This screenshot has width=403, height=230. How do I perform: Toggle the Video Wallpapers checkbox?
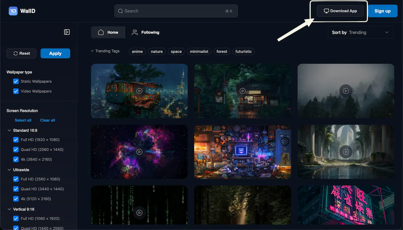pyautogui.click(x=16, y=91)
